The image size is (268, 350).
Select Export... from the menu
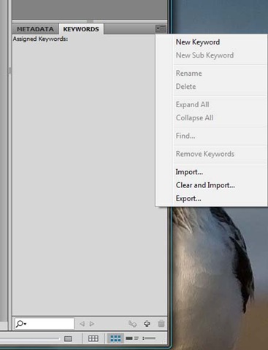pos(188,198)
